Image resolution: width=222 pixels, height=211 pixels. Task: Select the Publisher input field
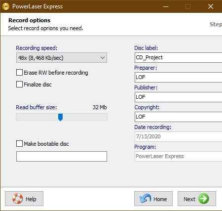pyautogui.click(x=178, y=97)
